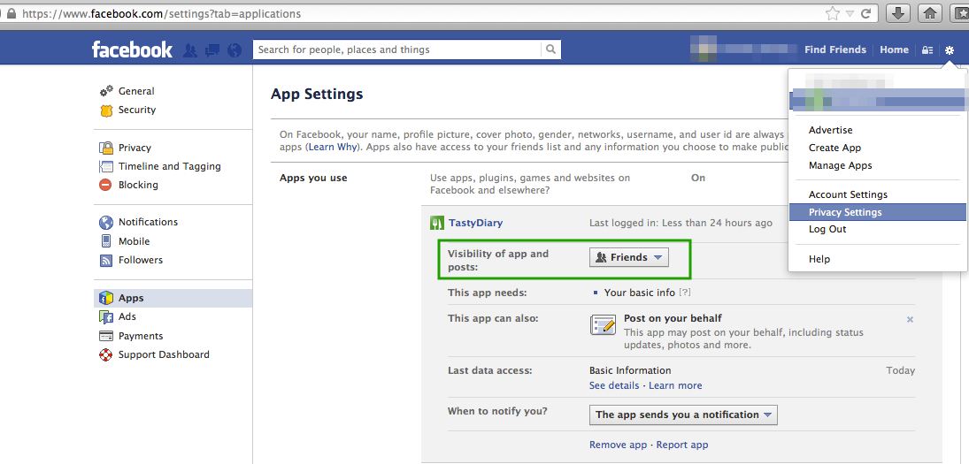Open the Friends visibility dropdown
Viewport: 969px width, 464px height.
coord(629,257)
